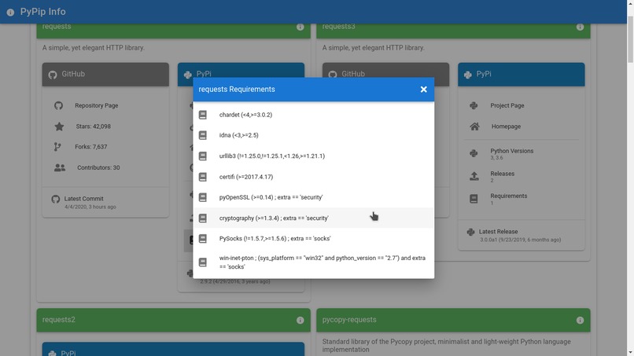Click the pyOpenSSL requirement book icon
The height and width of the screenshot is (356, 634).
click(203, 197)
